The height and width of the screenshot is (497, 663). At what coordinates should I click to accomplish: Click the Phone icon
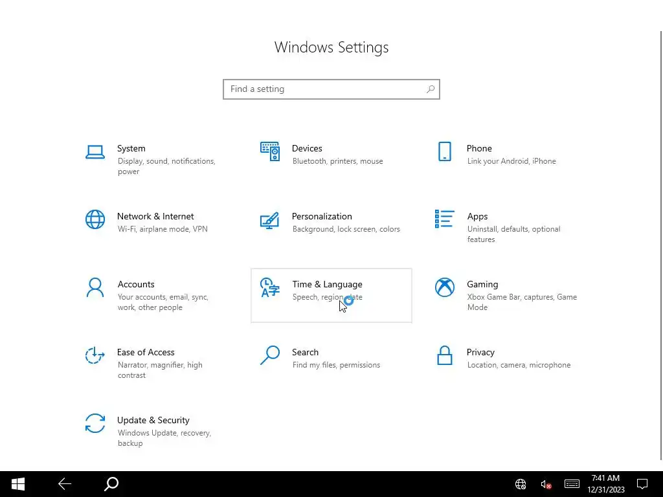click(444, 151)
